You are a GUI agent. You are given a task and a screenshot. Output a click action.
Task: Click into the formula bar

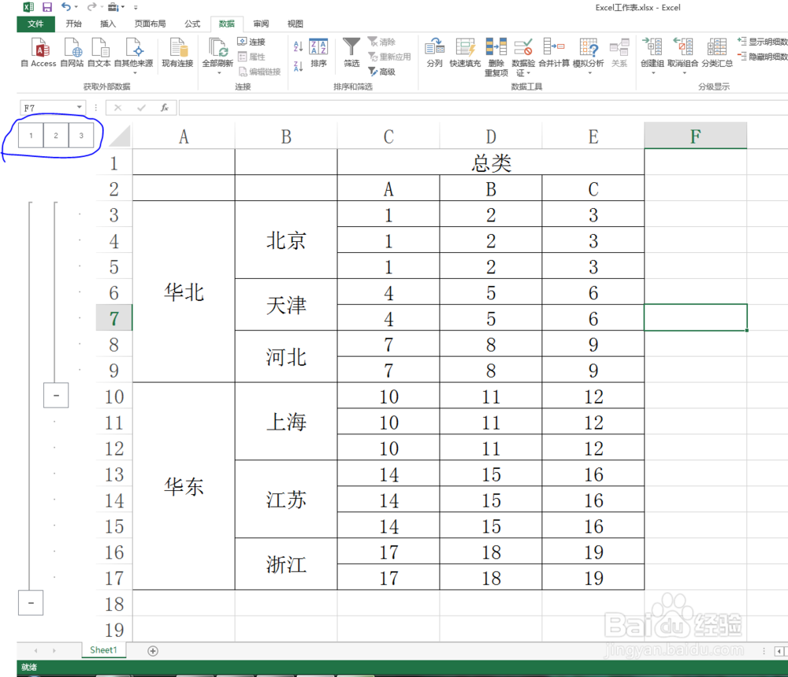(483, 107)
